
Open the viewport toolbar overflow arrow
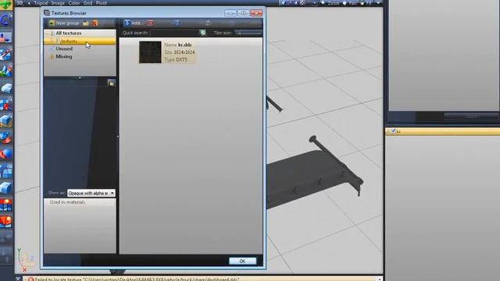[378, 3]
